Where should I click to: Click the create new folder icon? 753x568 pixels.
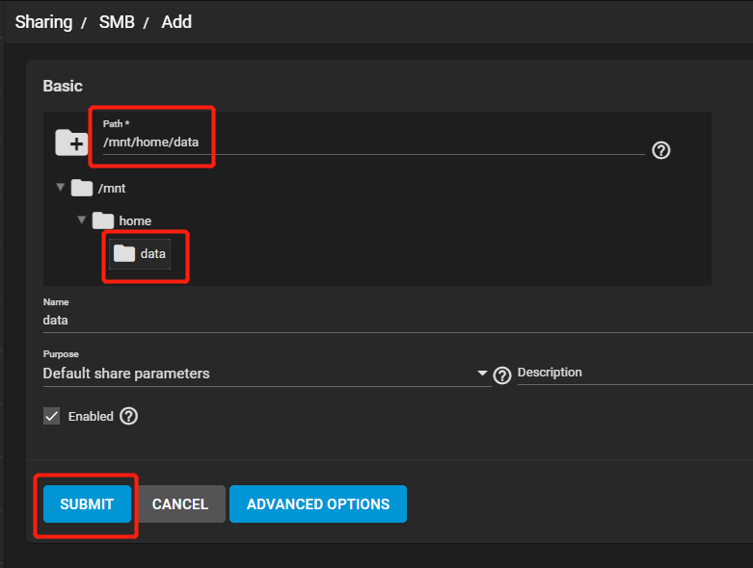click(x=71, y=142)
